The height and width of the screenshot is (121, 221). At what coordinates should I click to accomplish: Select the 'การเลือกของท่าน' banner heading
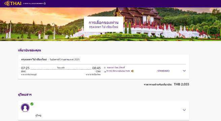pos(104,23)
